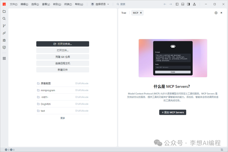This screenshot has height=152, width=228.
Task: Maximize the Trae window
Action: coord(215,4)
